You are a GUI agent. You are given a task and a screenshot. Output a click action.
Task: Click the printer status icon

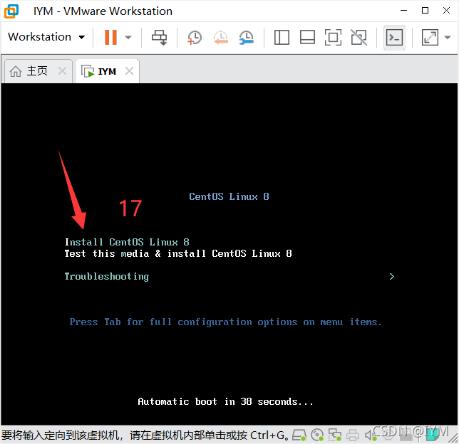tap(353, 435)
